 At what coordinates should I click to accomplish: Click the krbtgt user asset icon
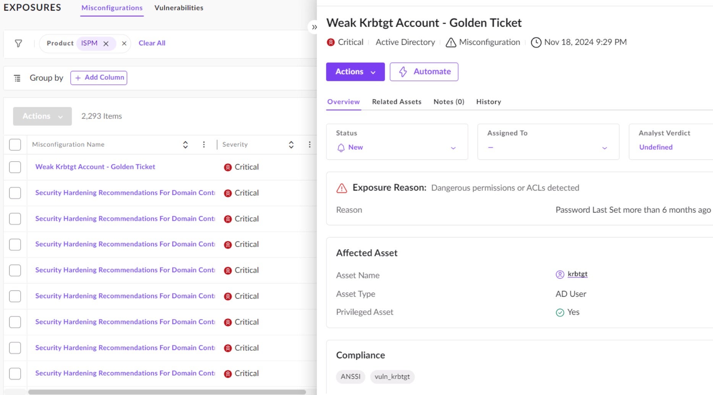560,275
